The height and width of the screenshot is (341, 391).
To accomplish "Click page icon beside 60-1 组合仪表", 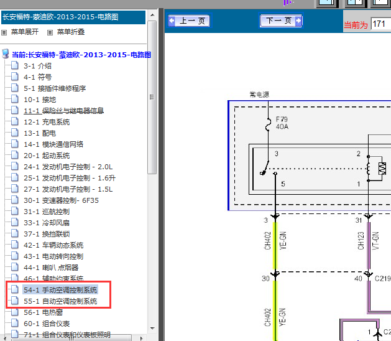I will [15, 323].
